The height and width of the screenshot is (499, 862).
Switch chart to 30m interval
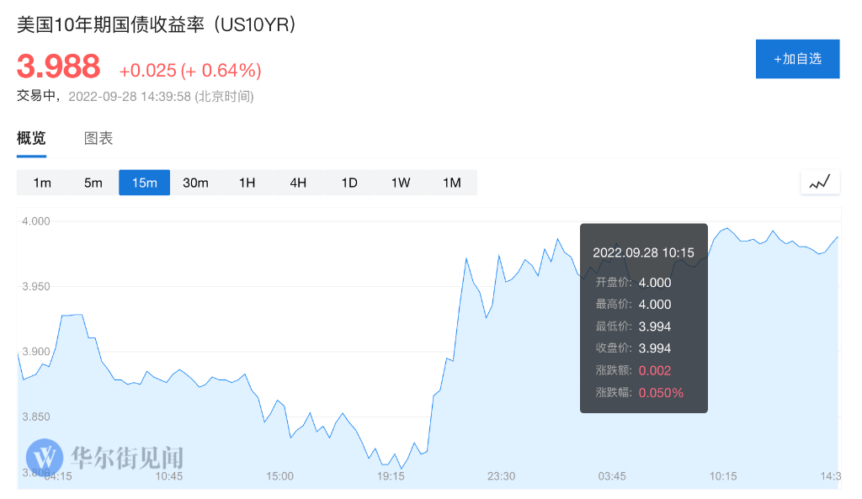[x=195, y=183]
